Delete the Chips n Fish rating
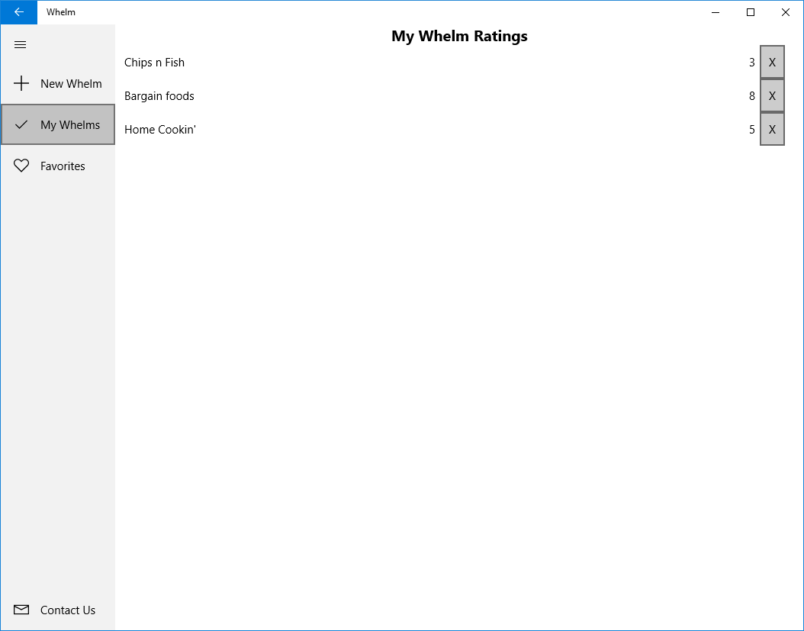The width and height of the screenshot is (804, 631). 772,62
